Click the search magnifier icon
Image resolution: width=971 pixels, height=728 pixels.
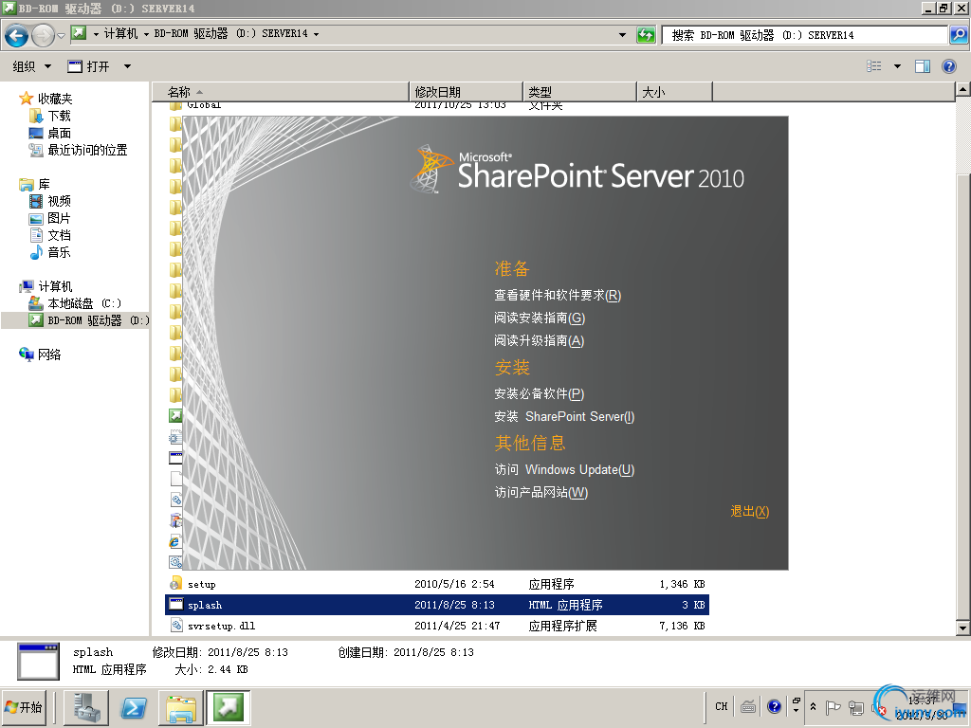[958, 35]
